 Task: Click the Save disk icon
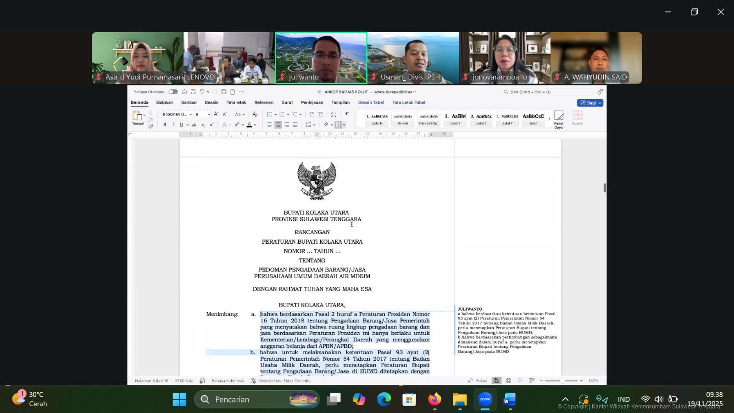pos(193,92)
